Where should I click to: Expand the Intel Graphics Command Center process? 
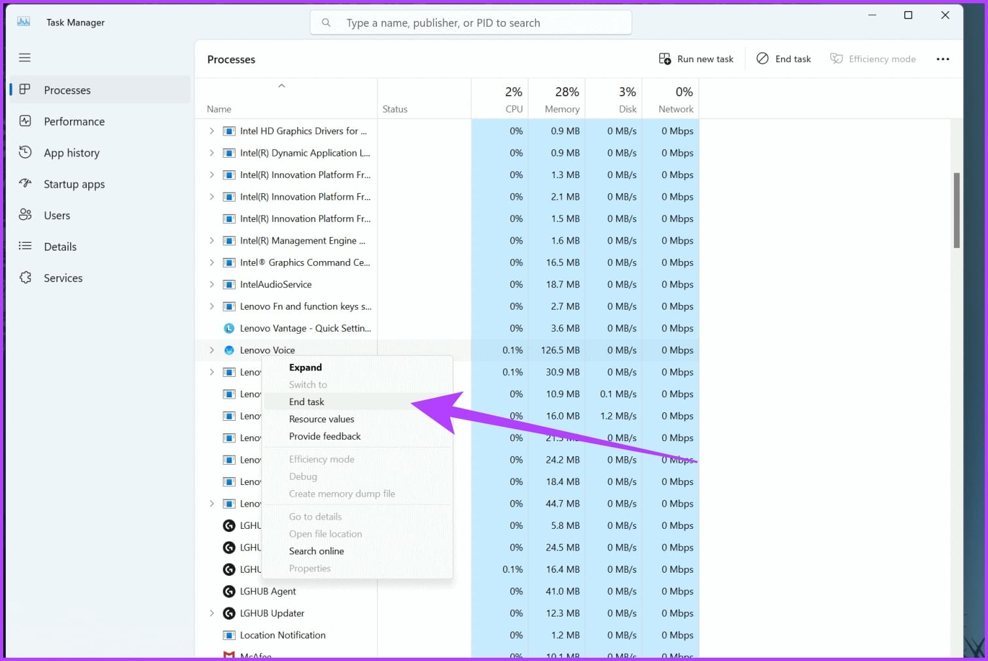tap(211, 262)
